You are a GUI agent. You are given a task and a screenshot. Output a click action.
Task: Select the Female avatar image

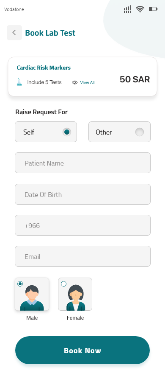pyautogui.click(x=75, y=298)
